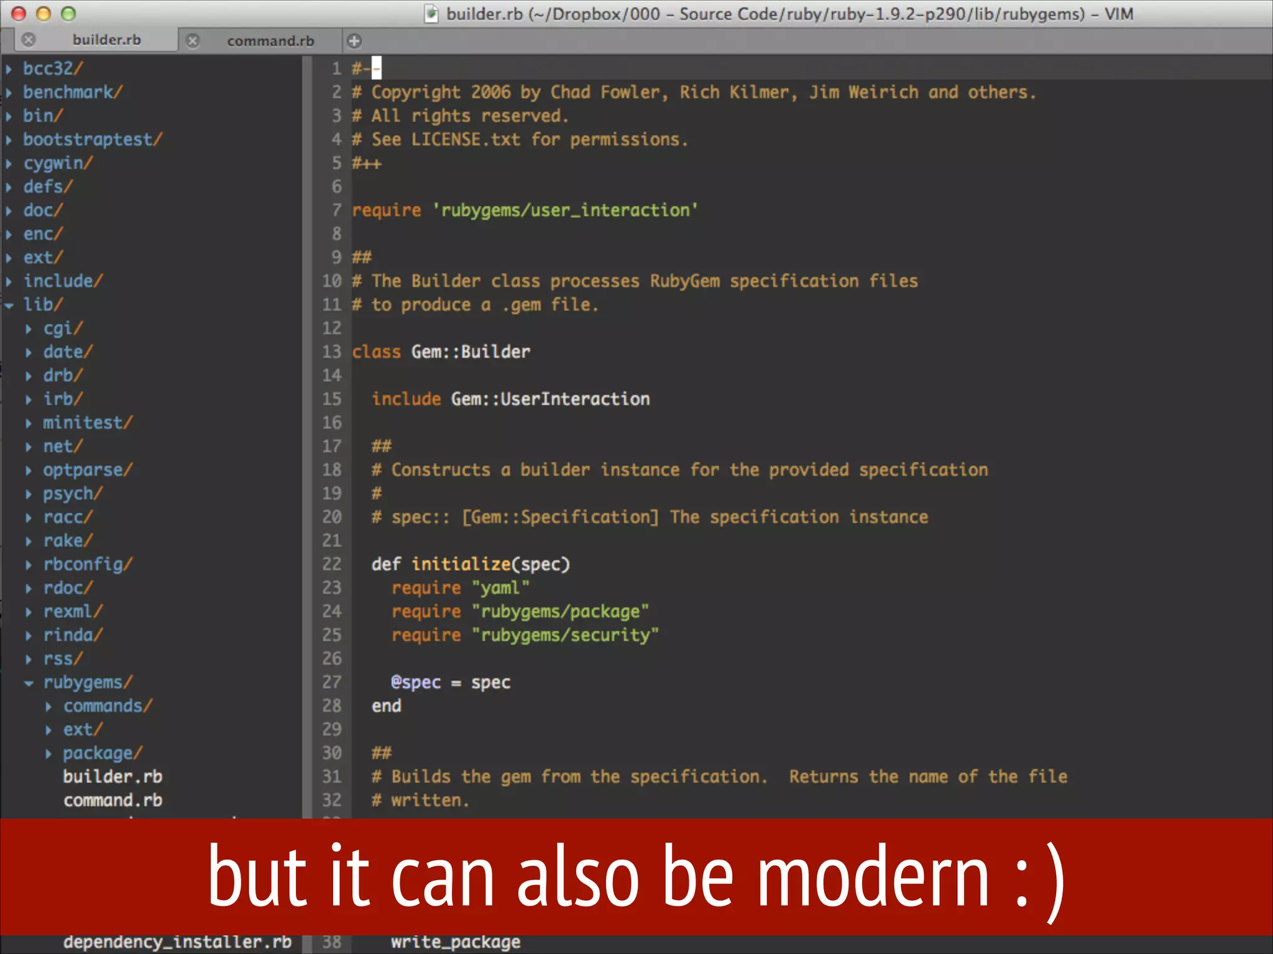
Task: Select the ext/ directory at top level
Action: coord(43,257)
